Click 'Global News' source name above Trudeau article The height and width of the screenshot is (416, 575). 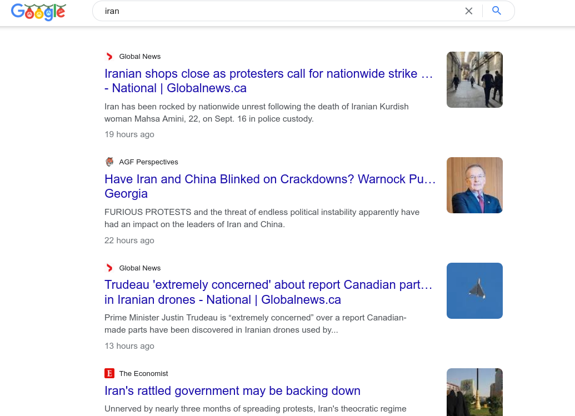(x=139, y=268)
